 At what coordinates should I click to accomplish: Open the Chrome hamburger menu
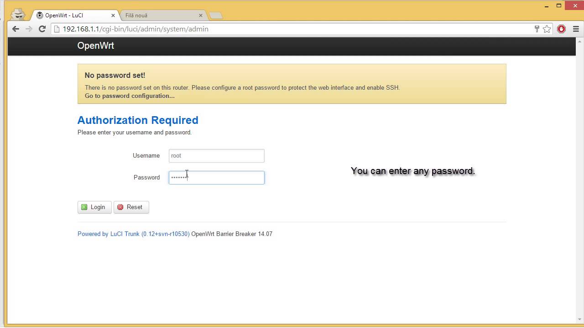tap(576, 29)
